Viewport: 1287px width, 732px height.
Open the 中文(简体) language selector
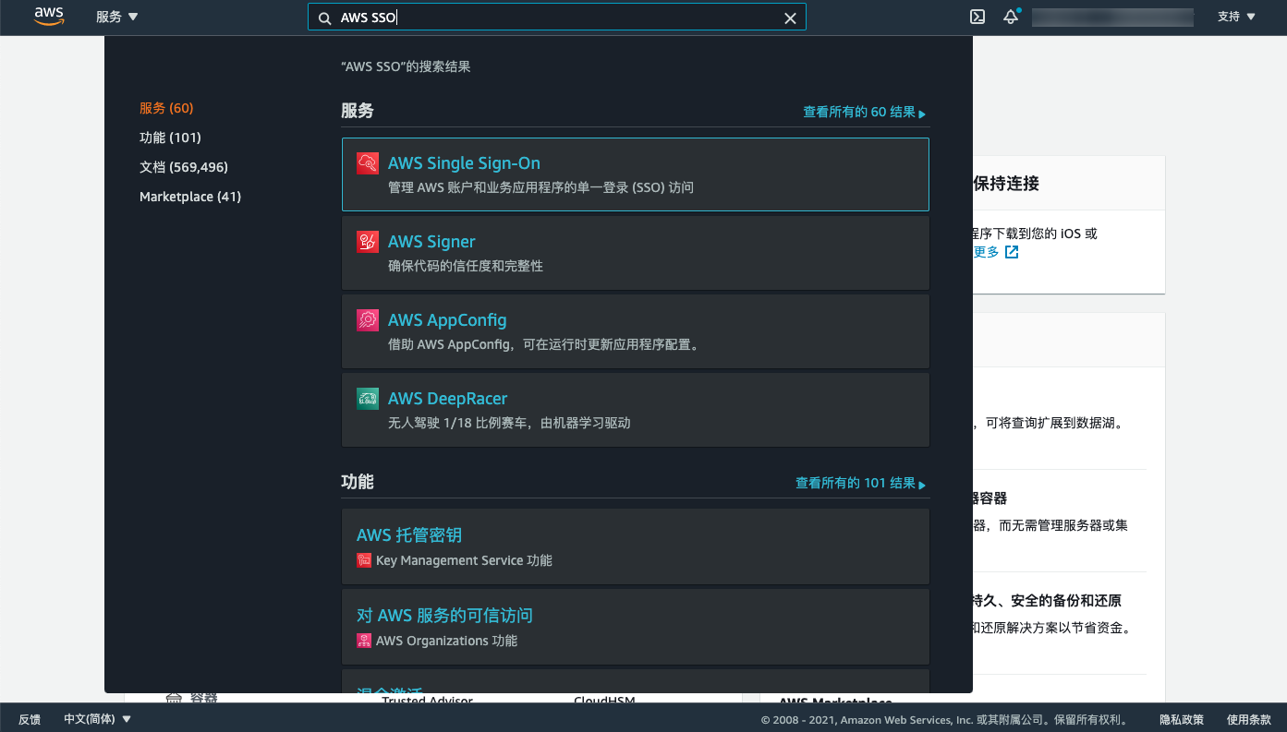pos(97,719)
